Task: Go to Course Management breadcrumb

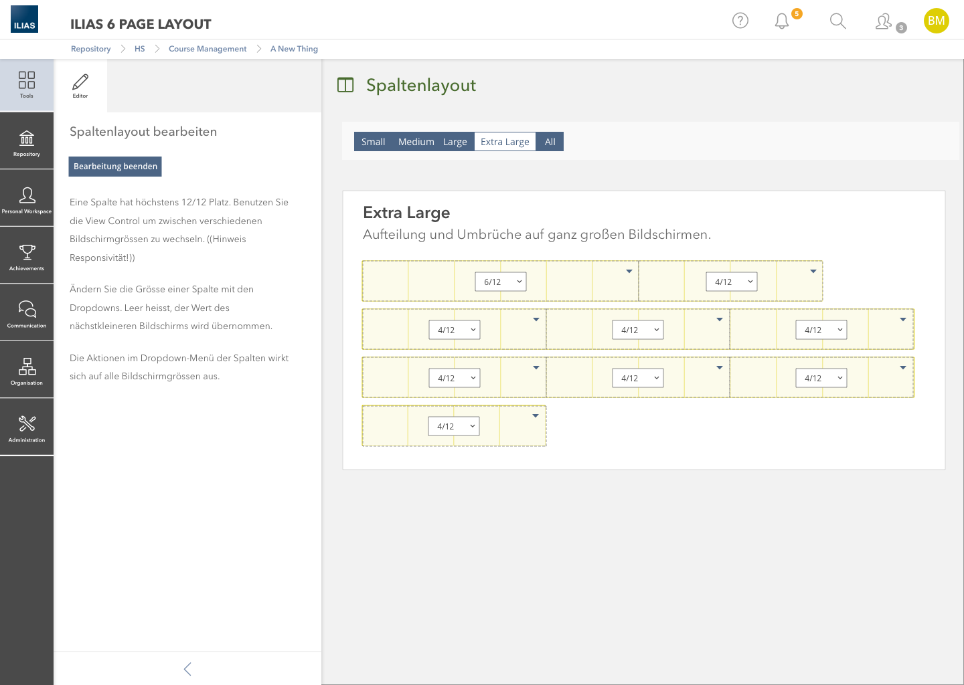Action: (208, 49)
